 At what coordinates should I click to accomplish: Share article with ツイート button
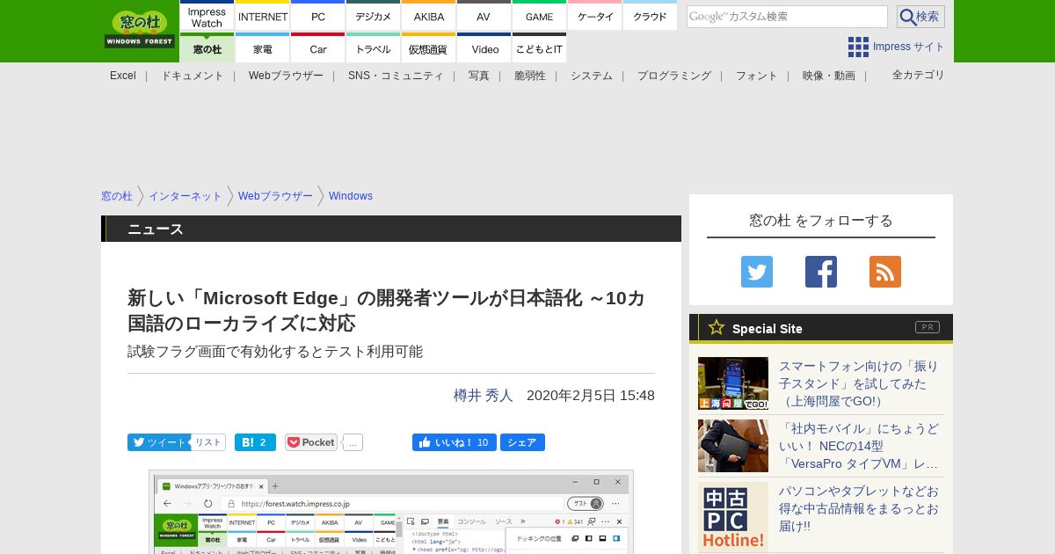coord(158,442)
